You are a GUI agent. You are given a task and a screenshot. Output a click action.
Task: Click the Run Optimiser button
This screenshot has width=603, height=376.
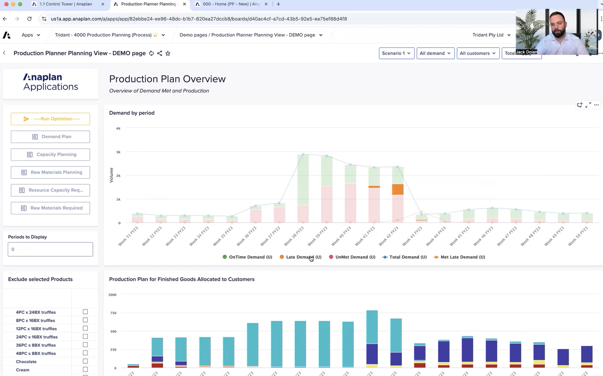(x=51, y=119)
